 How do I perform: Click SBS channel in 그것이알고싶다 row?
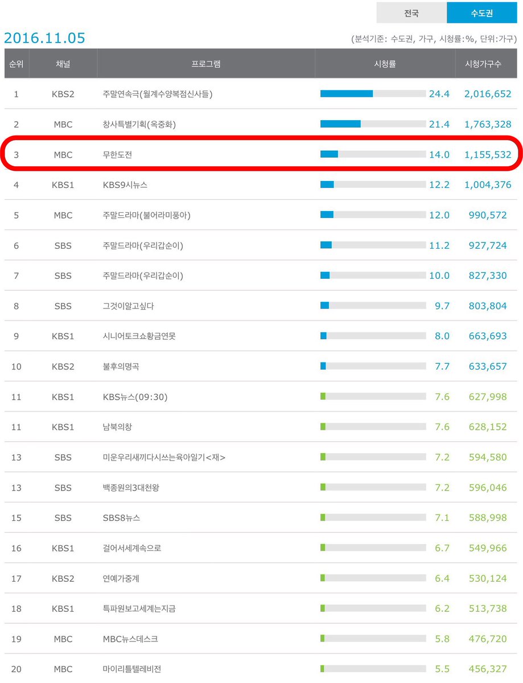(x=63, y=306)
